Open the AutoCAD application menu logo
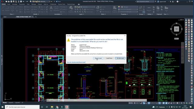194x109 pixels. point(2,2)
